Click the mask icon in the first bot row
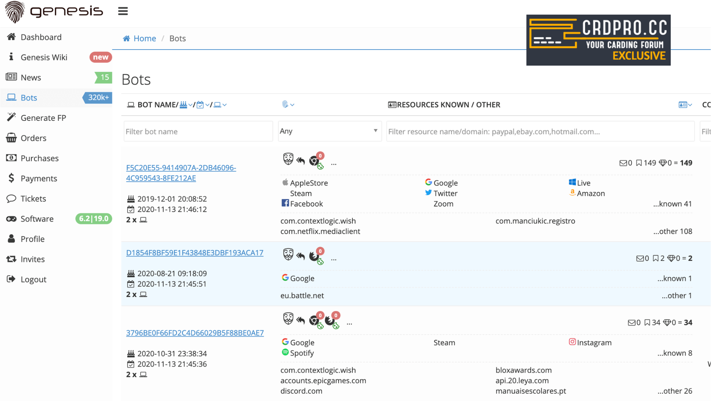This screenshot has width=711, height=401. click(x=288, y=159)
